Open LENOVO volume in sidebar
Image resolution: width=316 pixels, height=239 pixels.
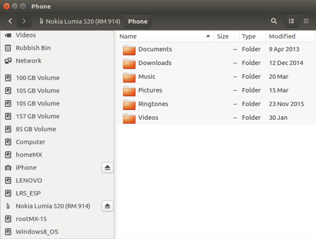click(29, 180)
